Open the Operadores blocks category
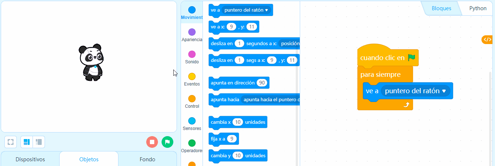Viewport: 495px width, 166px height. point(192,146)
